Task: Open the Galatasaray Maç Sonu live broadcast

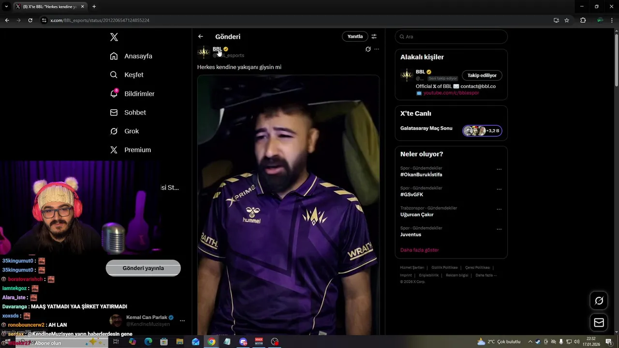Action: (x=426, y=129)
